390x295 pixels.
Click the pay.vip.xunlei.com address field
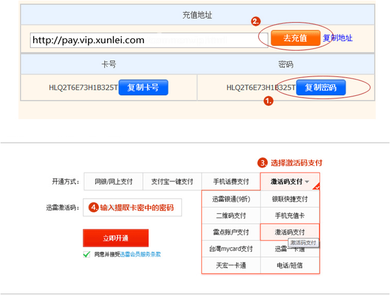click(x=149, y=40)
